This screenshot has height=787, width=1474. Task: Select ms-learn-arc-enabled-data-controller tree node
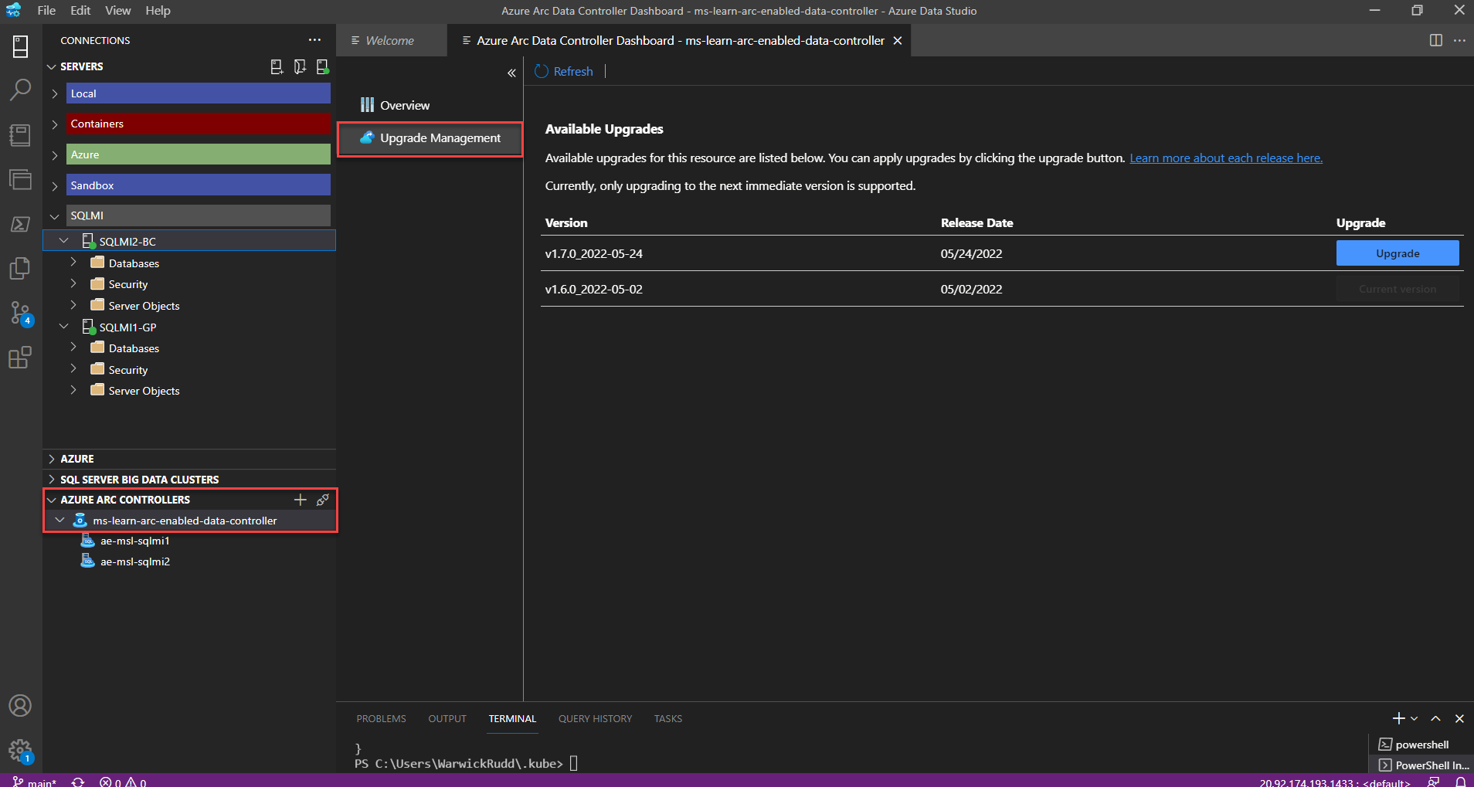[x=185, y=521]
